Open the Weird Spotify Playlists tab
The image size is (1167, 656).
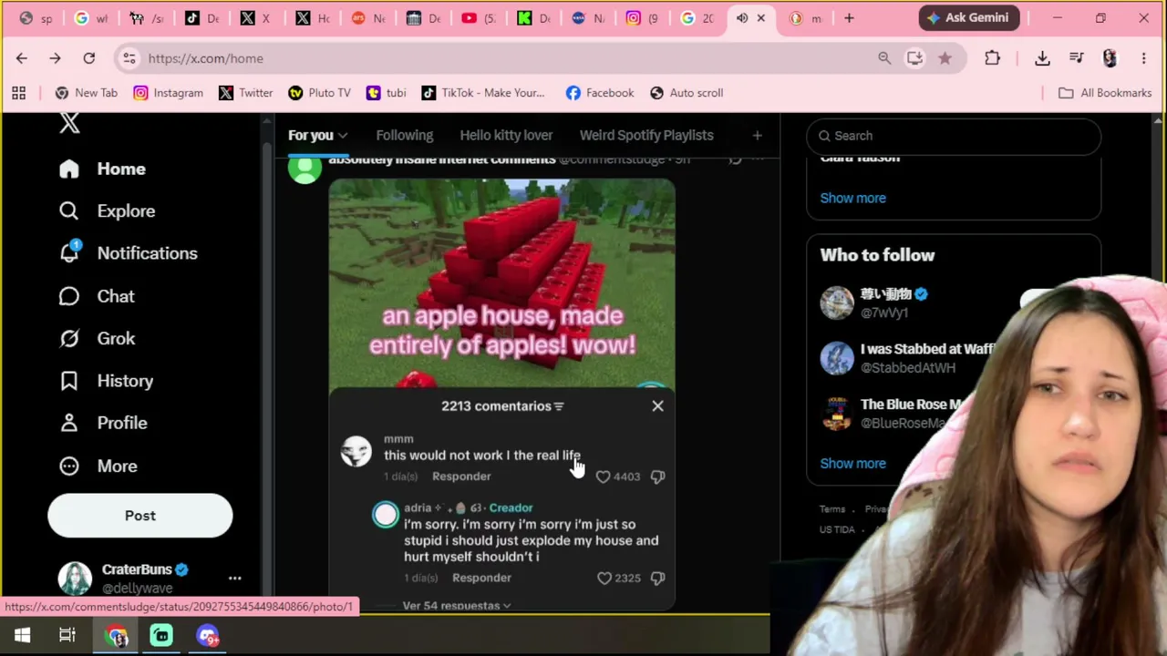click(646, 135)
